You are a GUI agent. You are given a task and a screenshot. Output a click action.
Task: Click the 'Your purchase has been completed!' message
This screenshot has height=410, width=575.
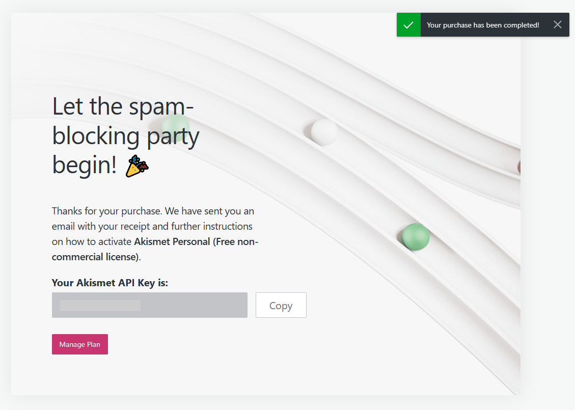482,25
